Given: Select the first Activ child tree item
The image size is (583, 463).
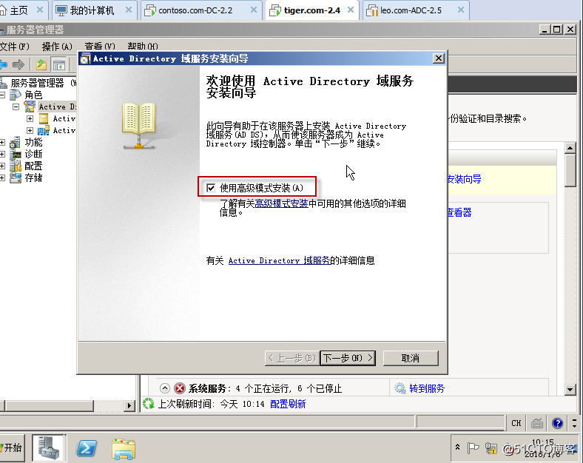Looking at the screenshot, I should pyautogui.click(x=64, y=118).
